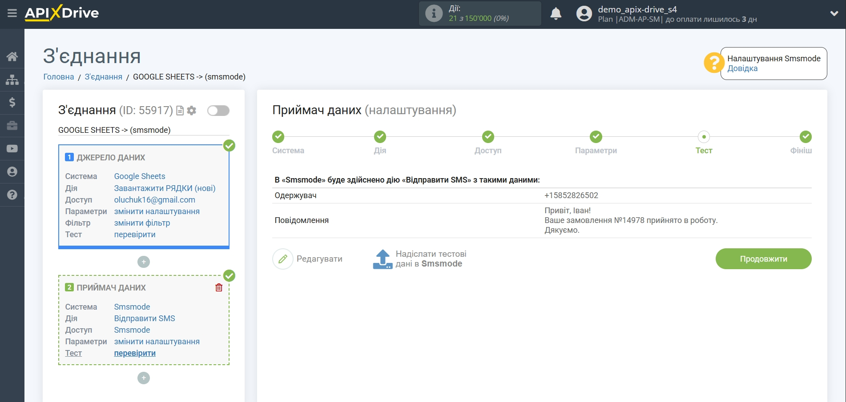Screen dimensions: 846x402
Task: Open connection settings gear icon
Action: tap(192, 111)
